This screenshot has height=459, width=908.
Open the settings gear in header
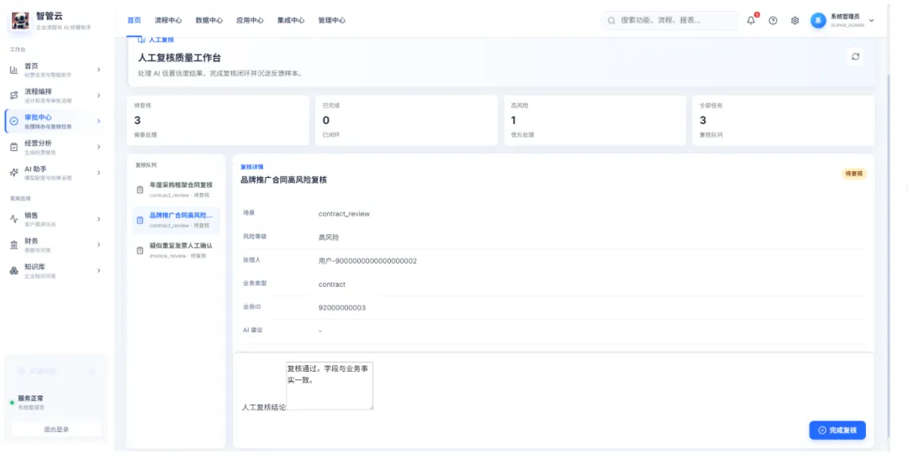795,20
